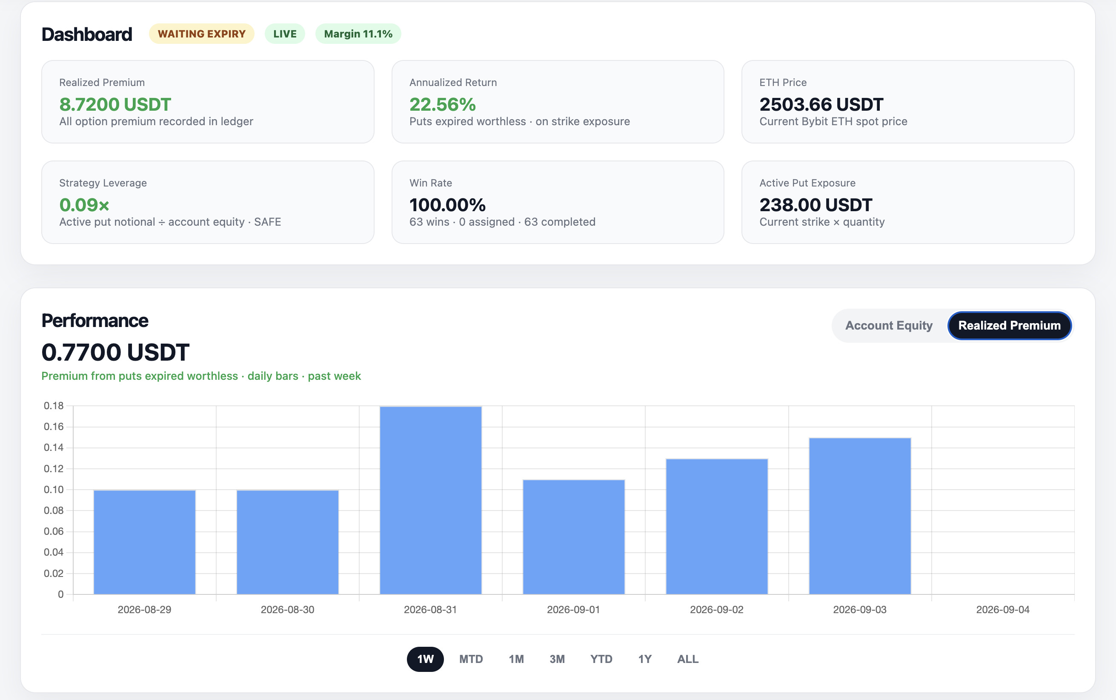Viewport: 1116px width, 700px height.
Task: Choose the 1M time range
Action: [x=516, y=659]
